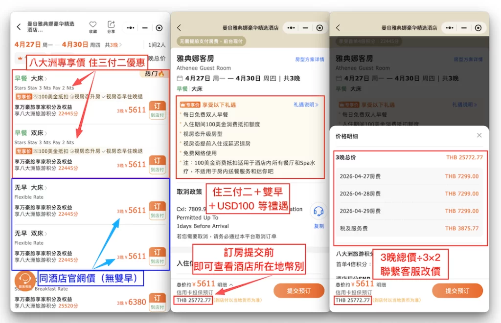Click 复制 to copy the cancellation policy

click(x=319, y=226)
